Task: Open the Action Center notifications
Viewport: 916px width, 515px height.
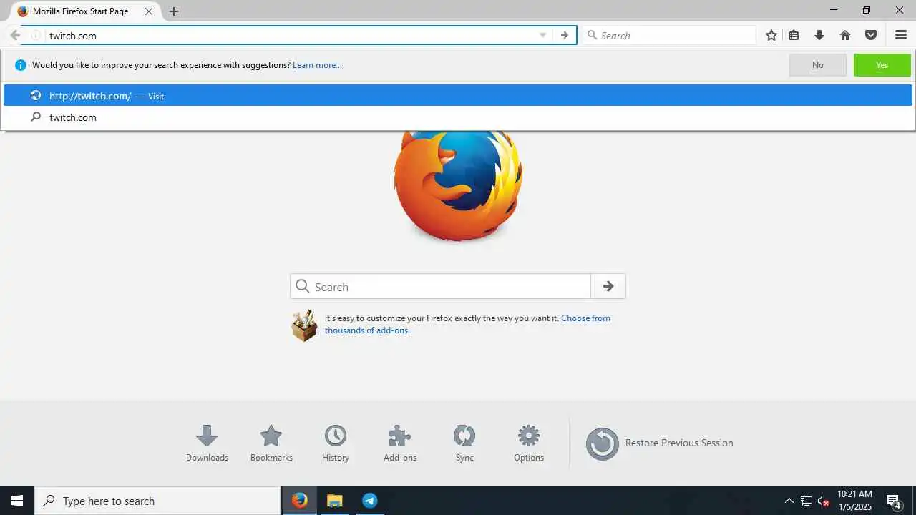Action: (x=893, y=501)
